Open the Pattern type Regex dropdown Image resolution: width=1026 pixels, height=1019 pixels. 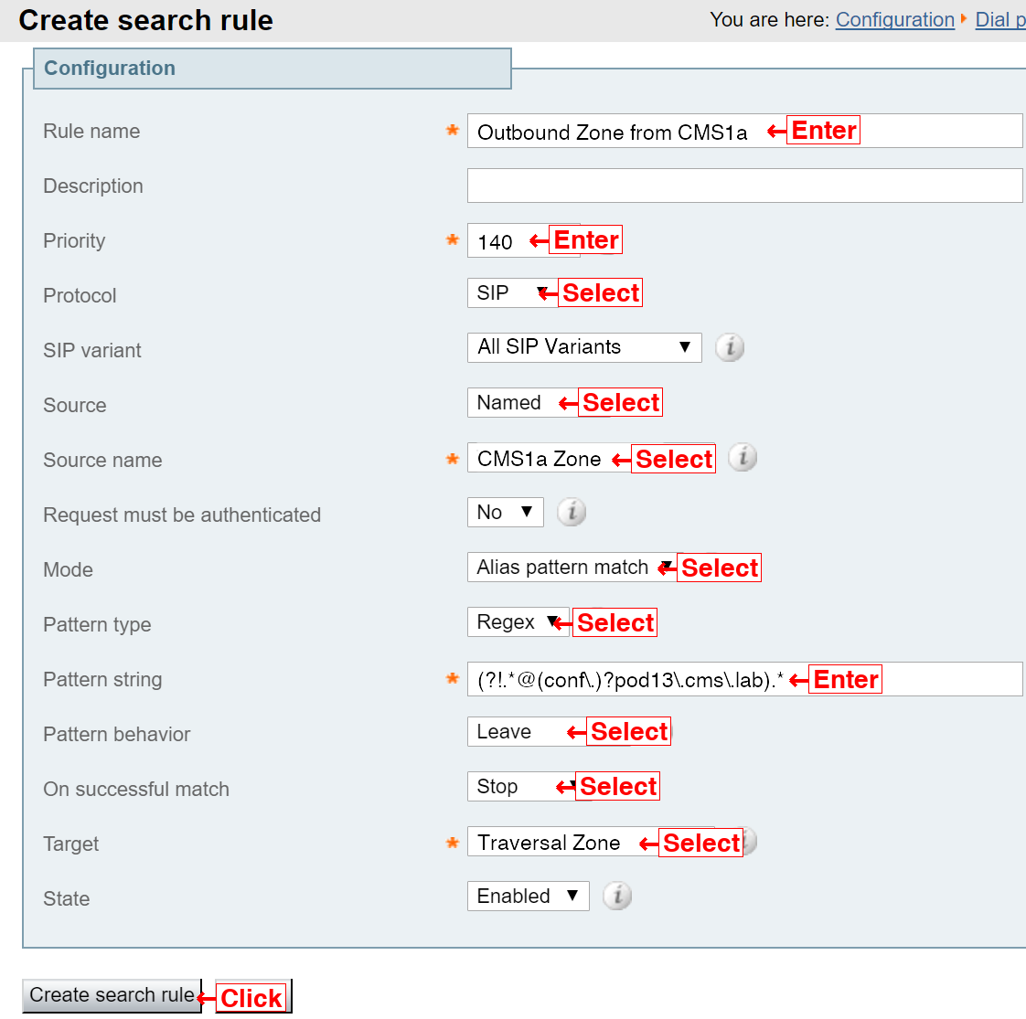[x=518, y=622]
